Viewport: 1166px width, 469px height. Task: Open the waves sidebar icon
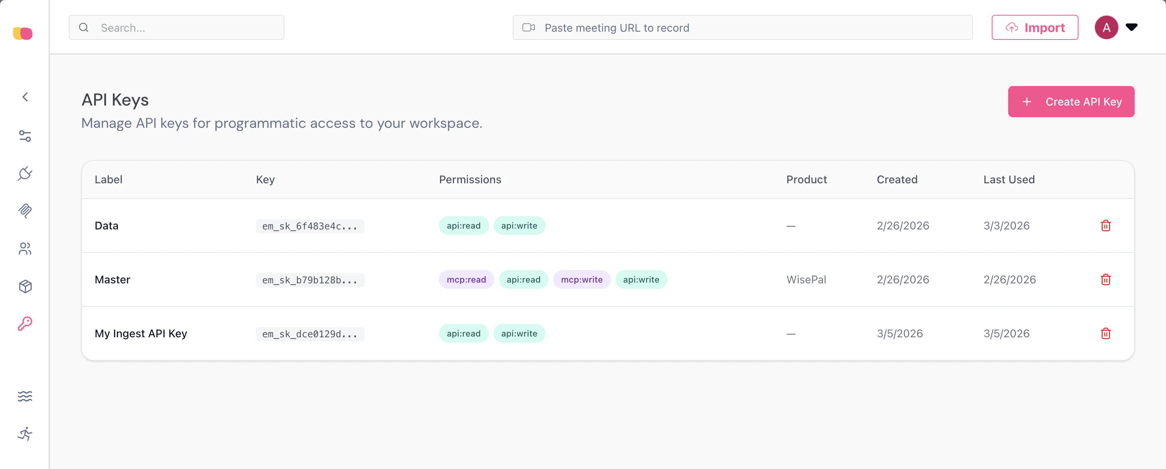coord(25,396)
